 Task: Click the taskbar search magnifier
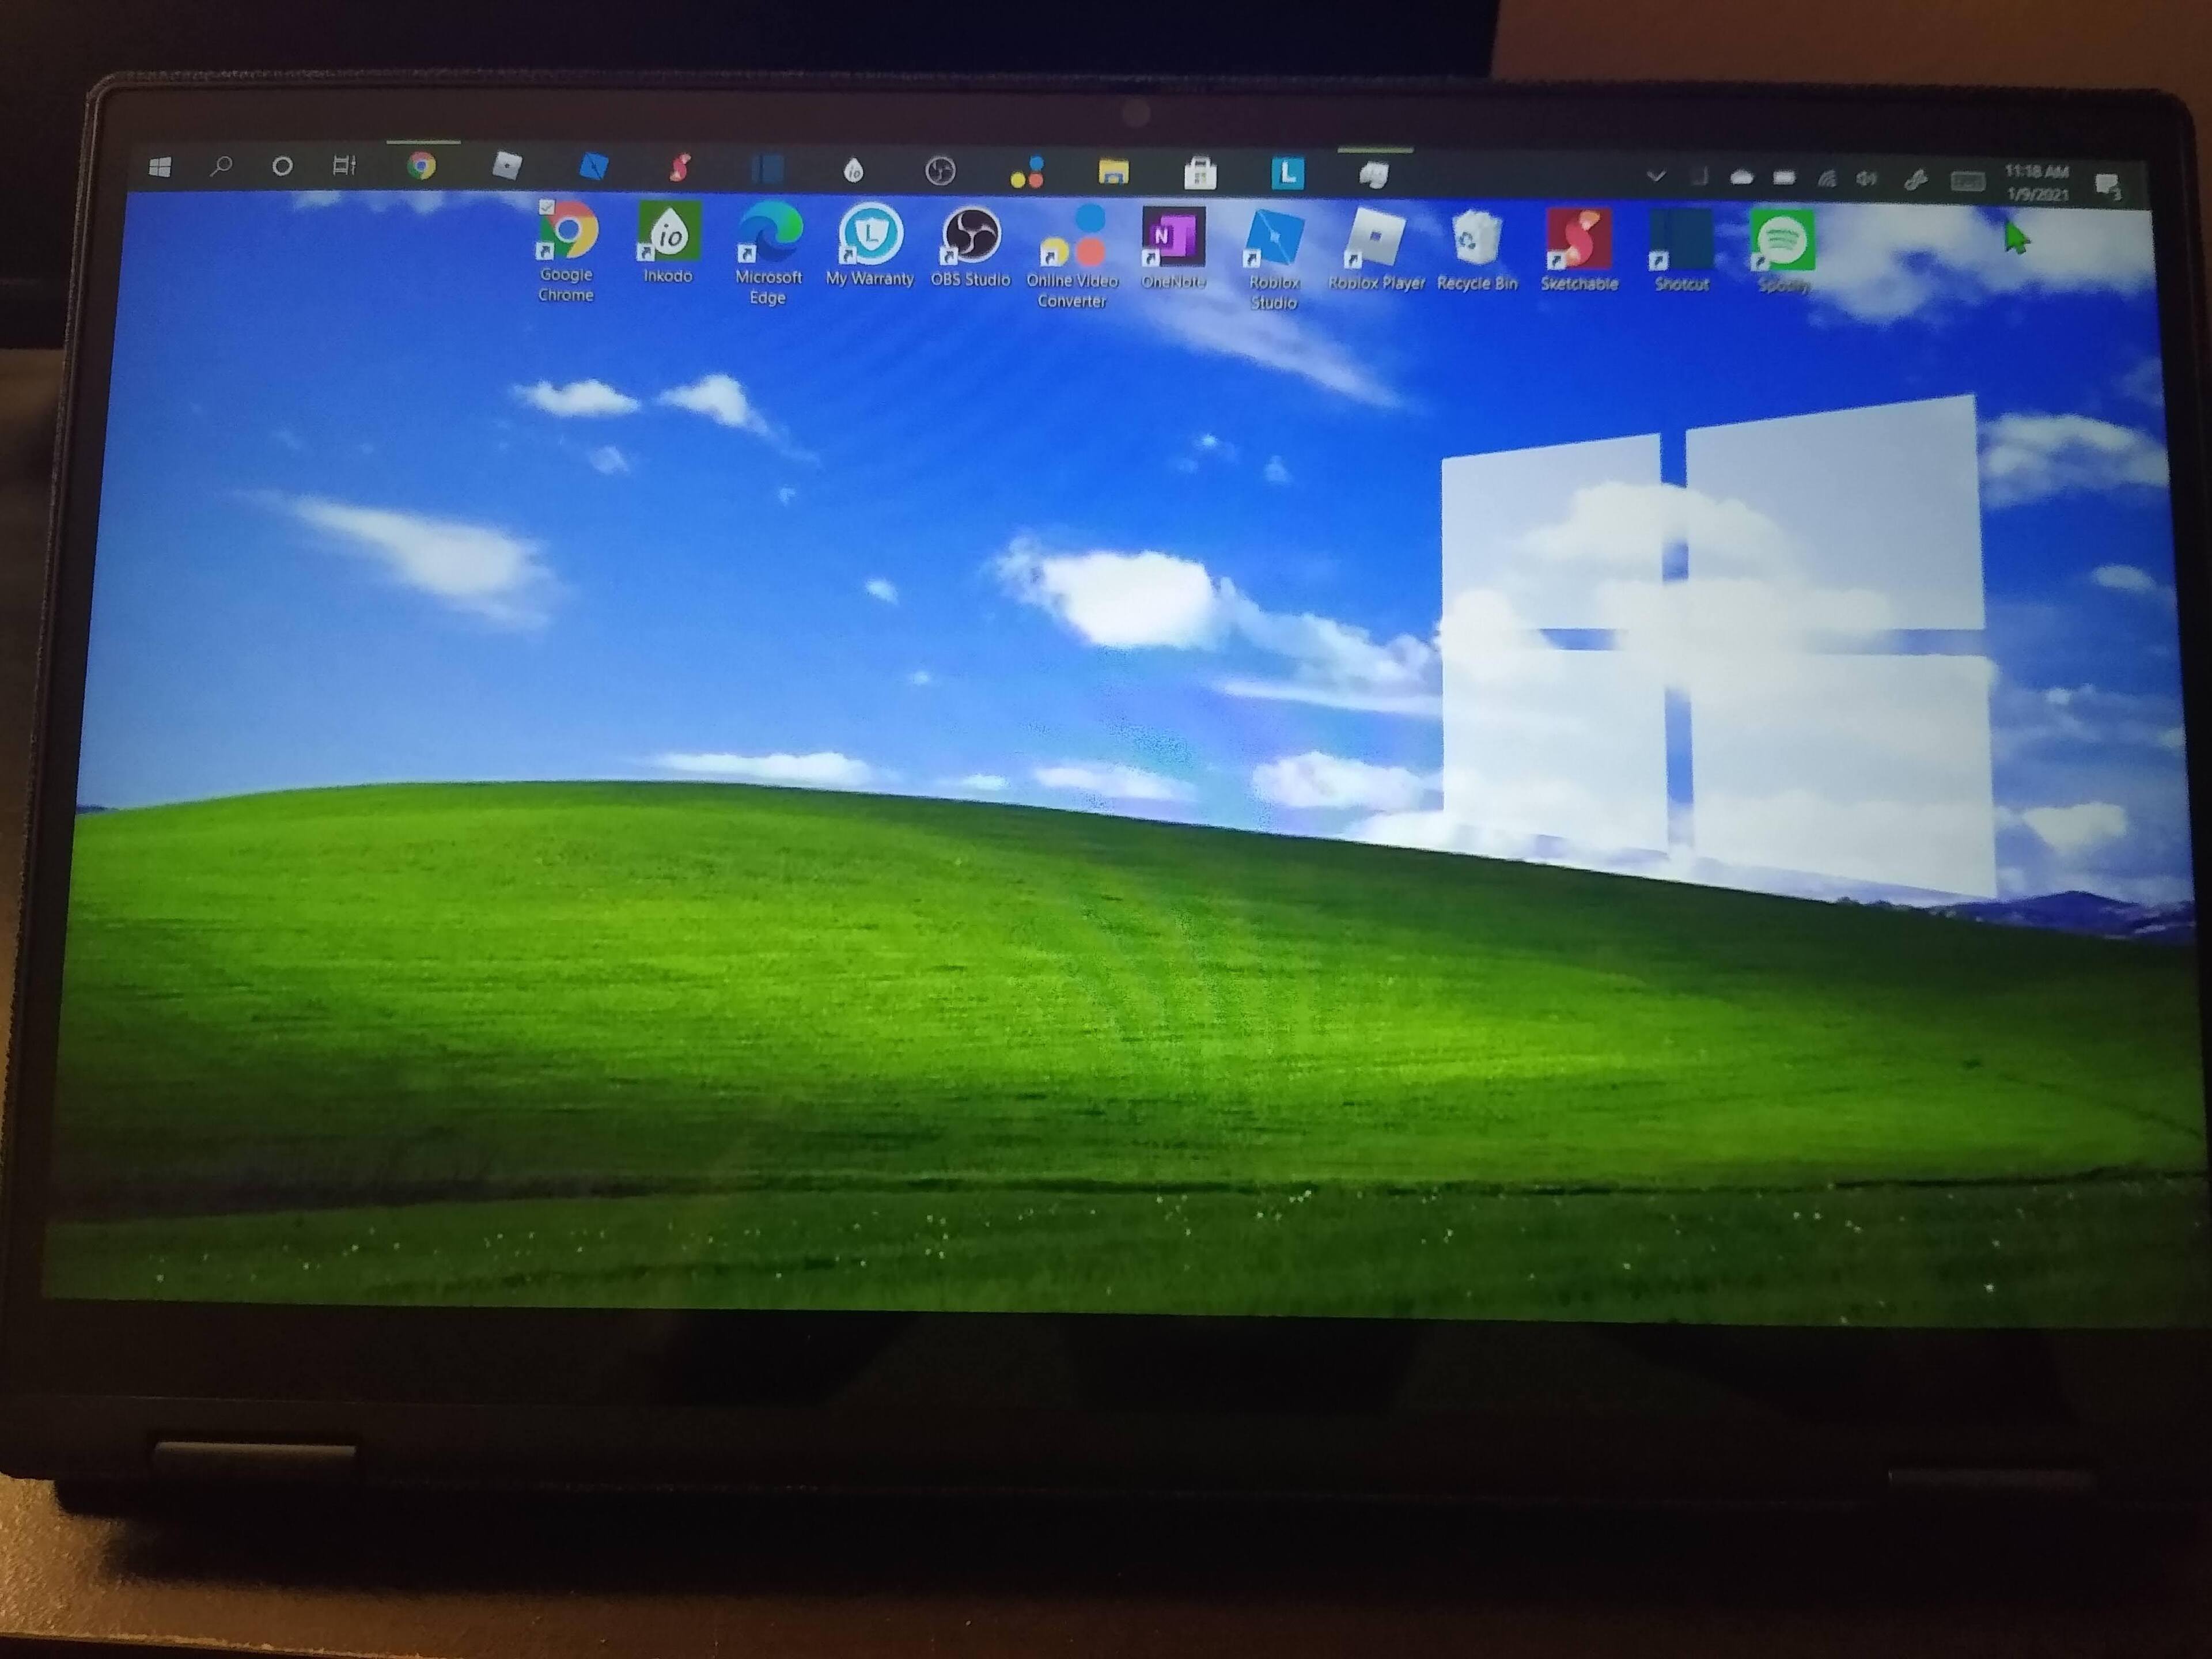click(221, 166)
